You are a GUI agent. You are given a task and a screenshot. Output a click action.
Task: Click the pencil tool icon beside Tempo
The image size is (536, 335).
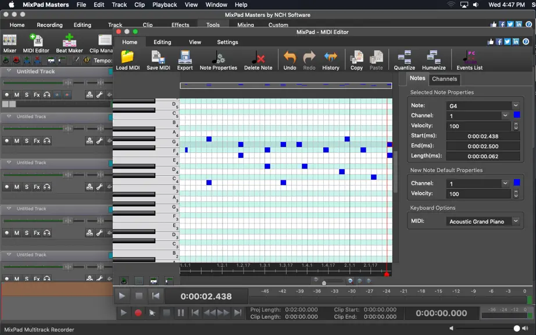pos(77,60)
